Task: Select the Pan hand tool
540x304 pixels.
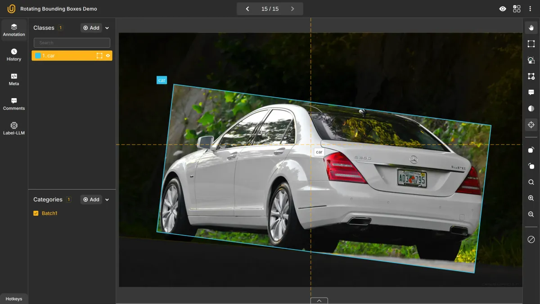Action: [x=531, y=27]
